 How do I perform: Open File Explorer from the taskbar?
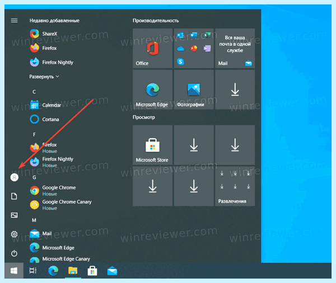[x=73, y=271]
